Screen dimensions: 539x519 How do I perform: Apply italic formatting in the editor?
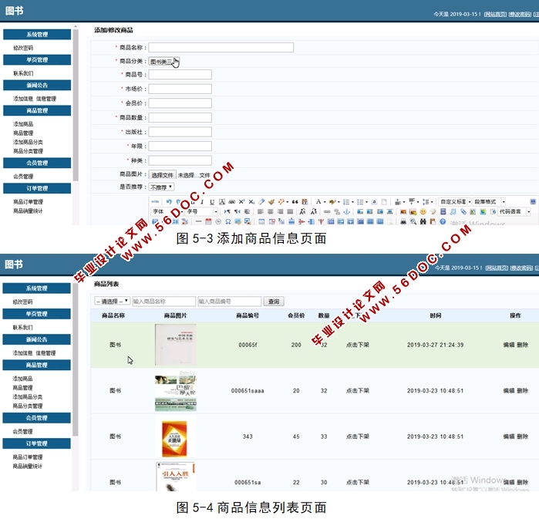pos(202,202)
